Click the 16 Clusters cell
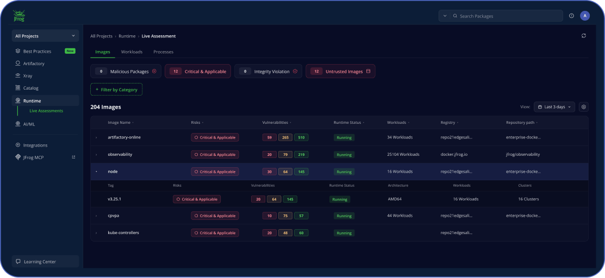Viewport: 605px width, 278px height. 528,199
